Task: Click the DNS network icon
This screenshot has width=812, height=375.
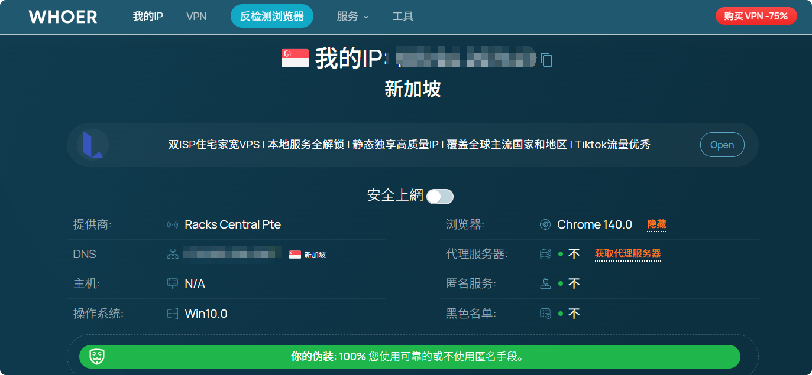Action: point(173,255)
